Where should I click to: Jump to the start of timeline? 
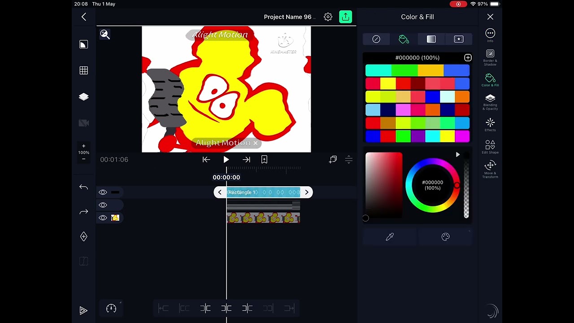(x=206, y=160)
